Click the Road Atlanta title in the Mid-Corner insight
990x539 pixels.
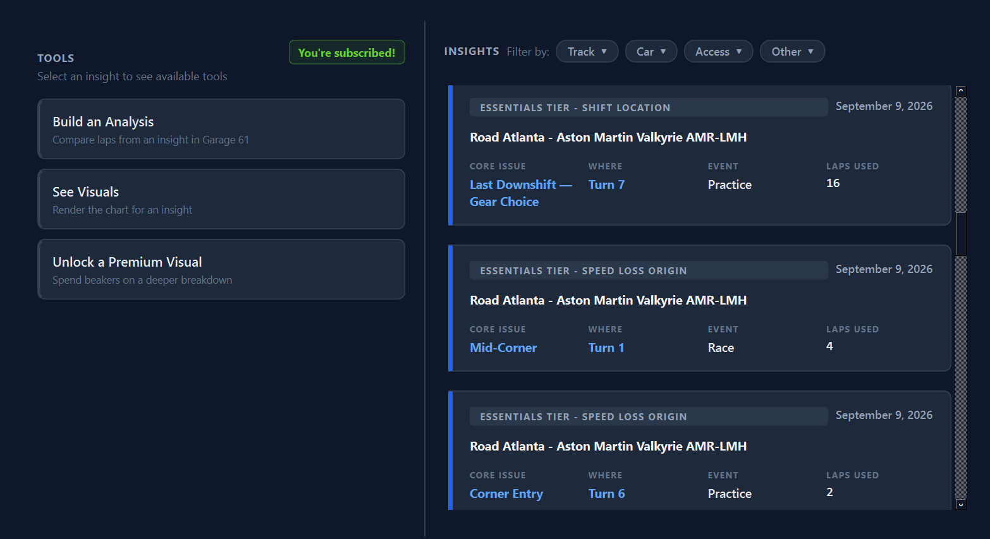608,300
